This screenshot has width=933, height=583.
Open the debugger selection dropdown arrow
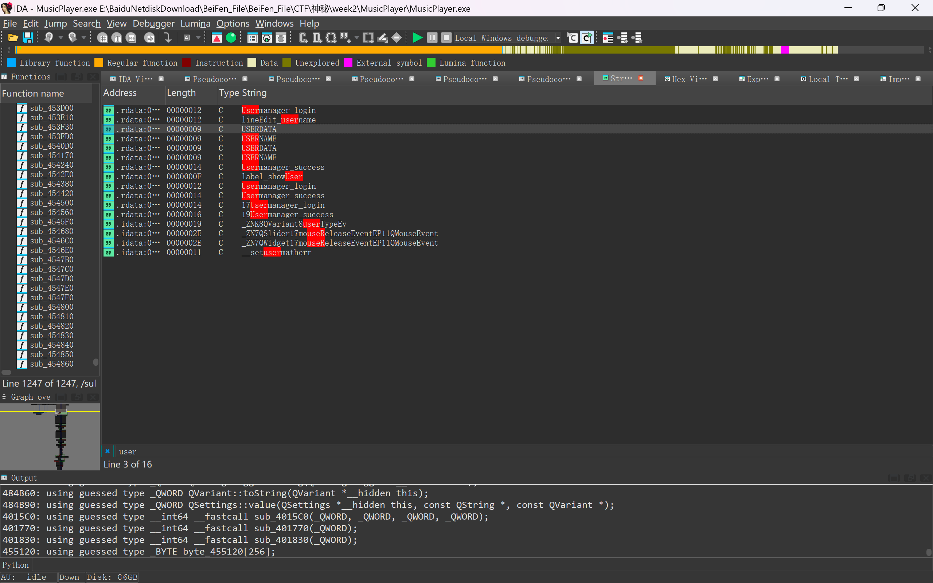558,38
